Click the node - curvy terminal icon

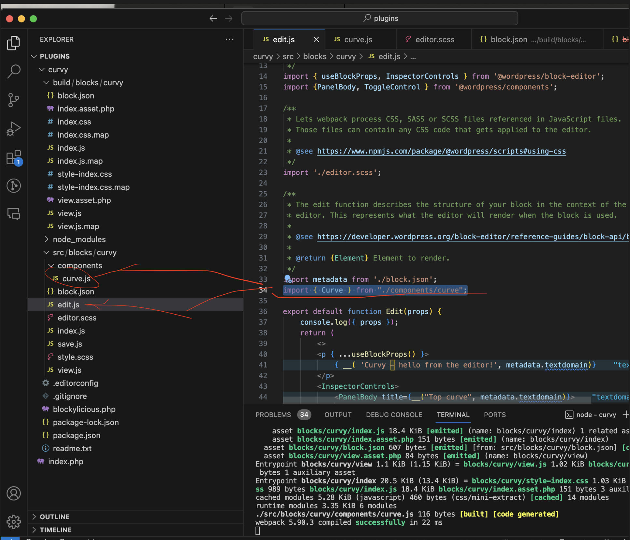pos(569,415)
